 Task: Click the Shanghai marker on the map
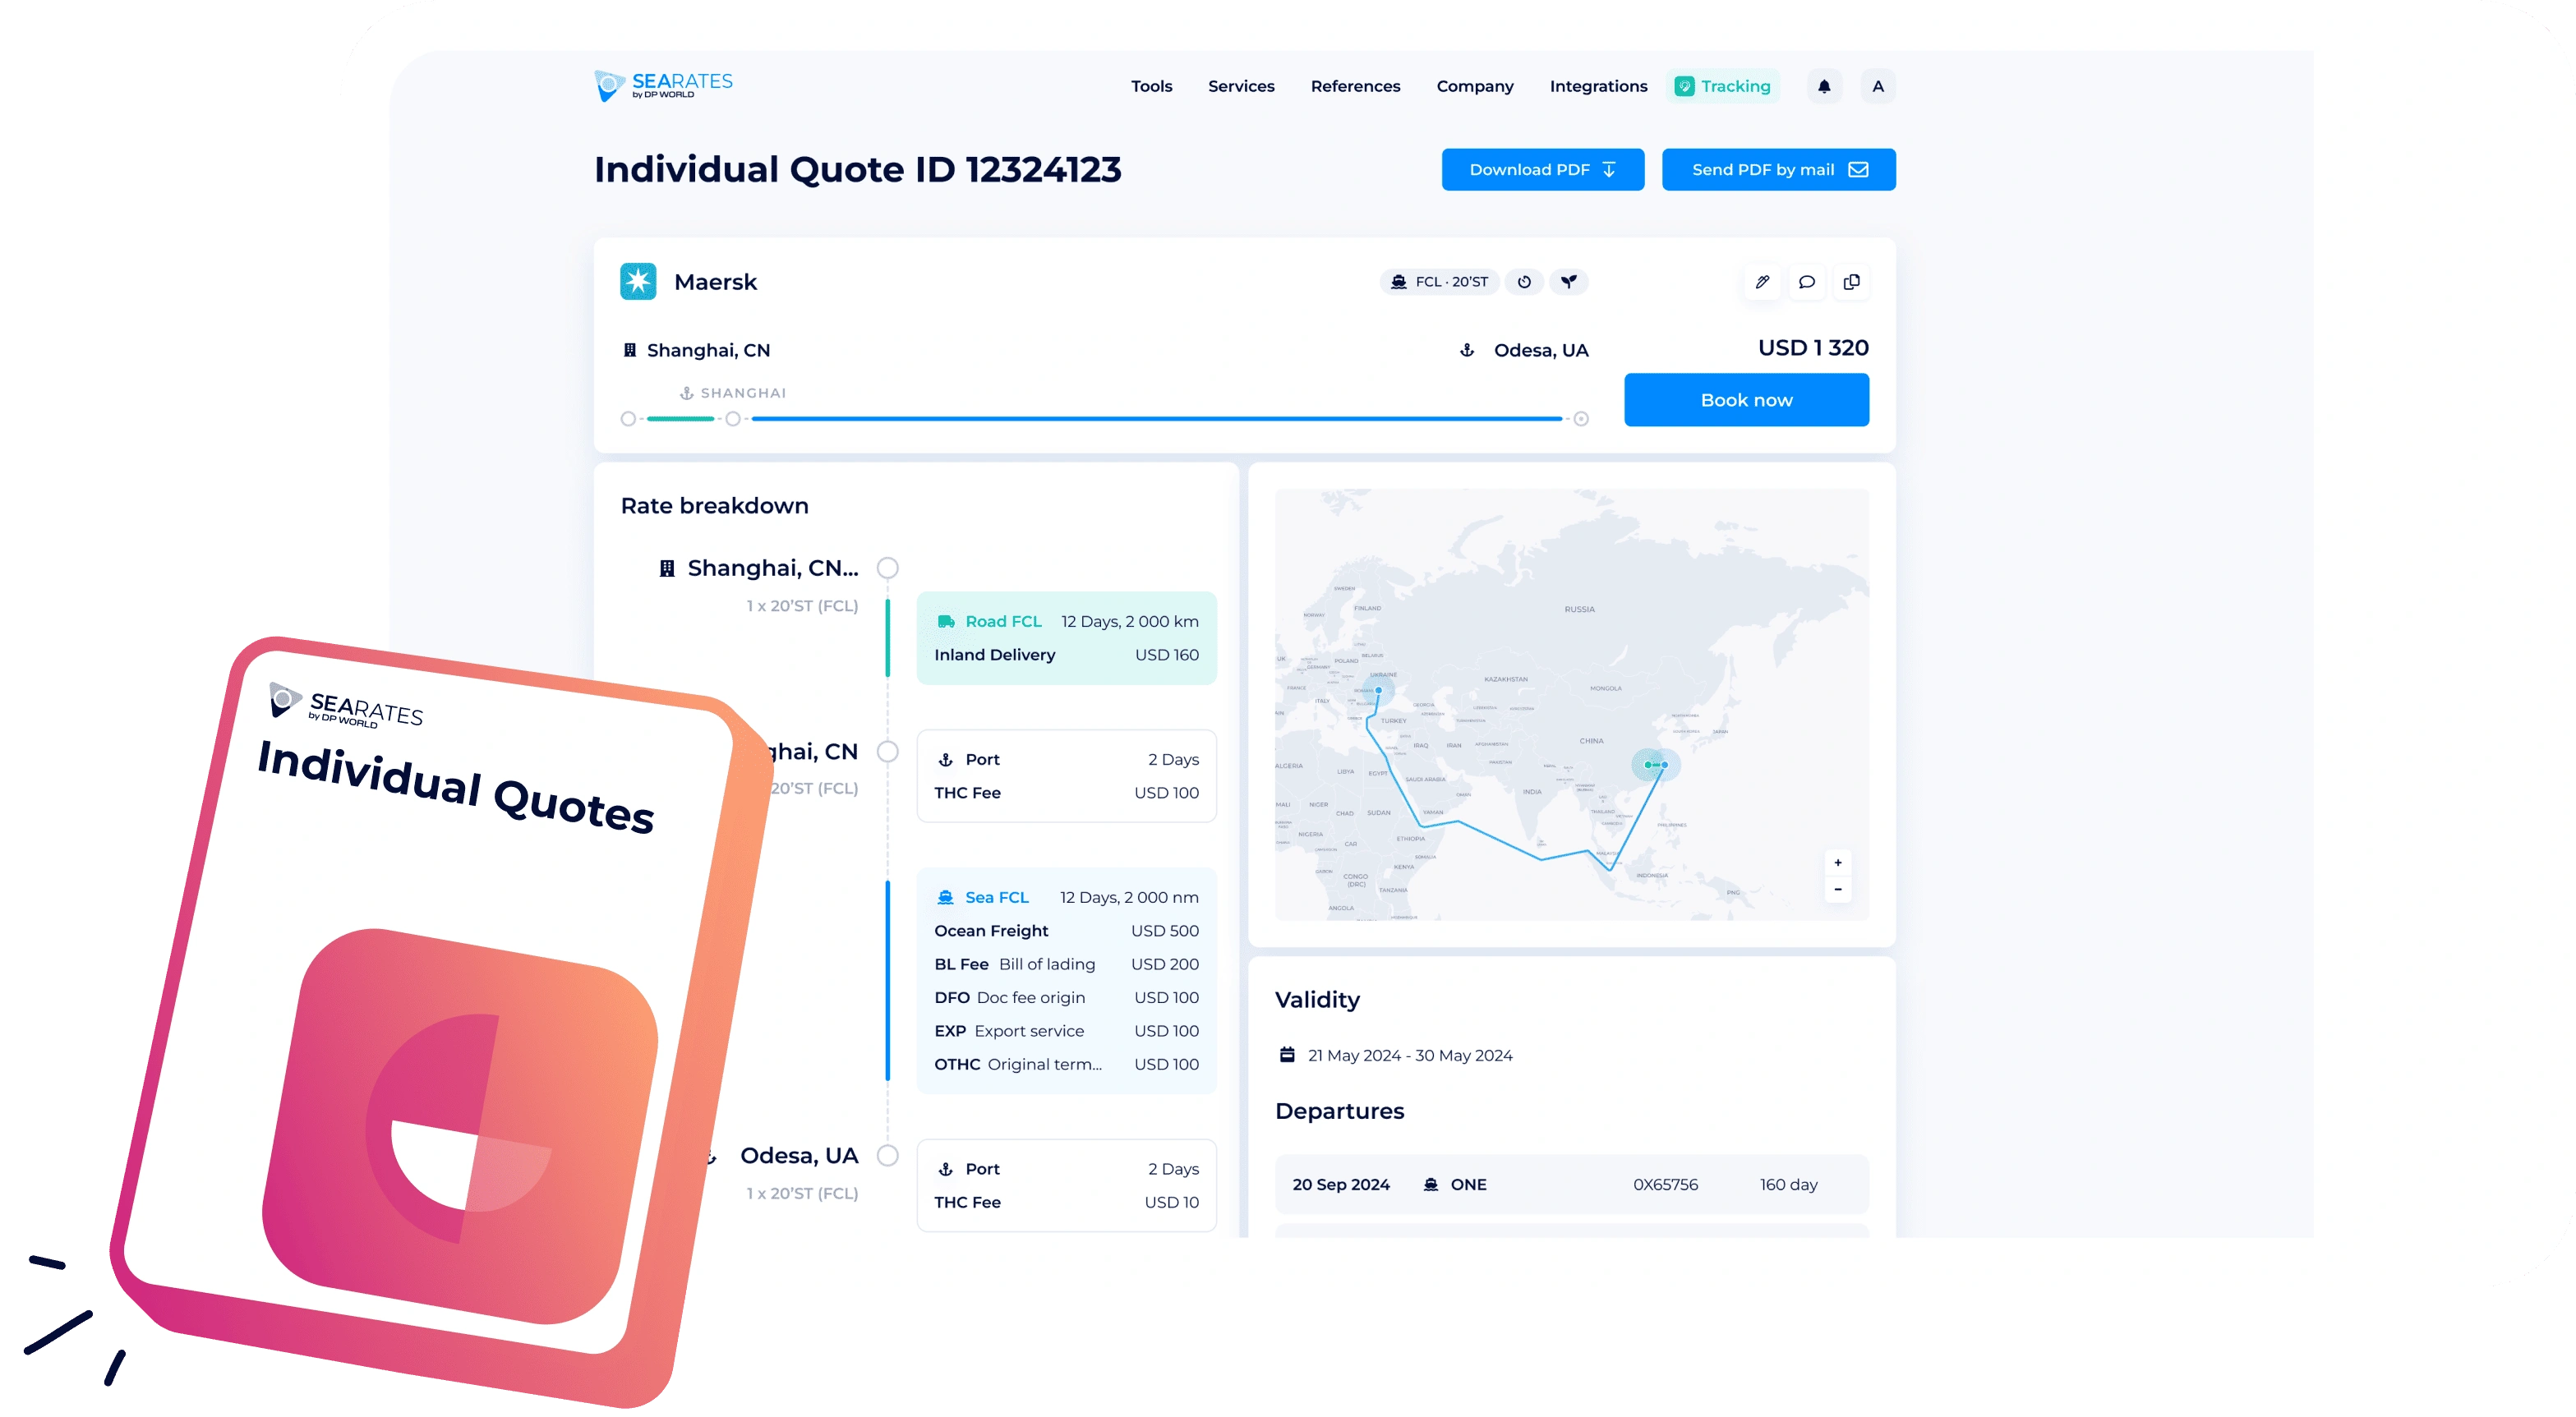(x=1664, y=765)
